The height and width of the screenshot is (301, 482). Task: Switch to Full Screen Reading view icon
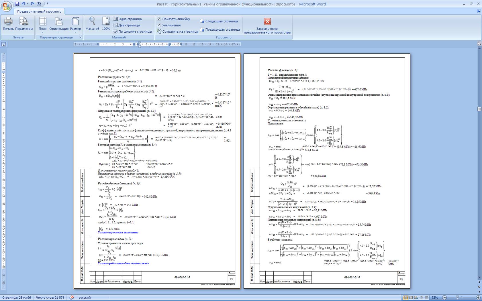point(411,298)
